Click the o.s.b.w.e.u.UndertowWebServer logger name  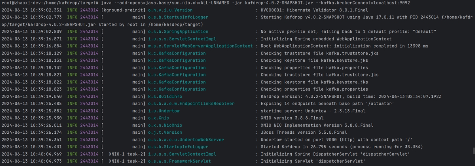pyautogui.click(x=186, y=140)
